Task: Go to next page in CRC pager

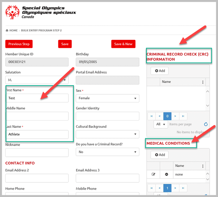Action: (x=175, y=116)
